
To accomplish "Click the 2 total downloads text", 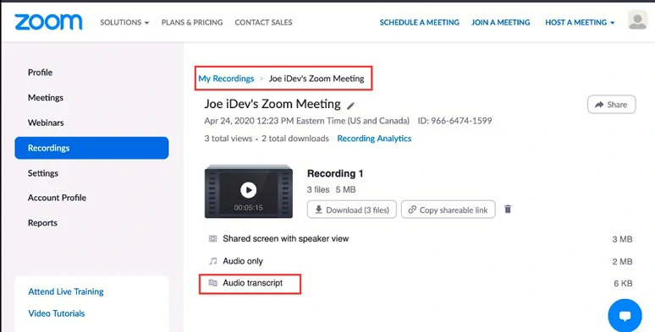I will 295,139.
